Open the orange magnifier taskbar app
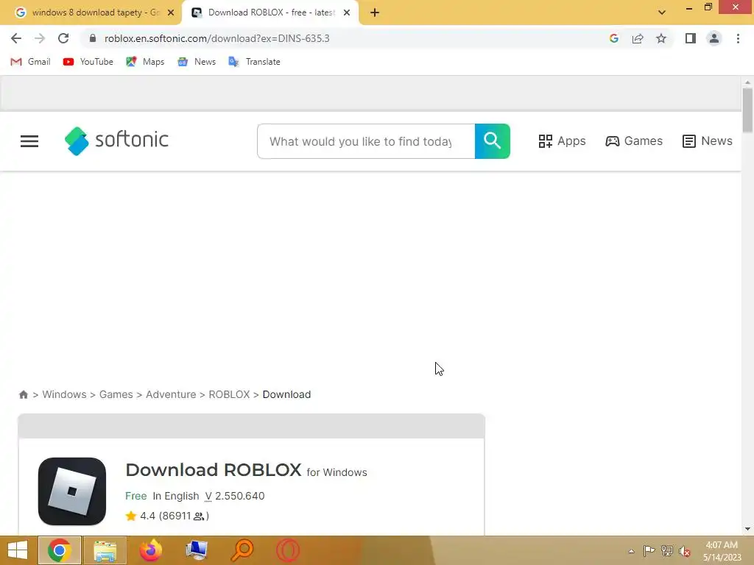 (x=242, y=550)
